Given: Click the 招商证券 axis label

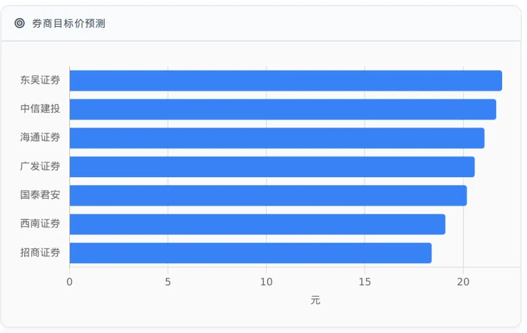Looking at the screenshot, I should (40, 253).
